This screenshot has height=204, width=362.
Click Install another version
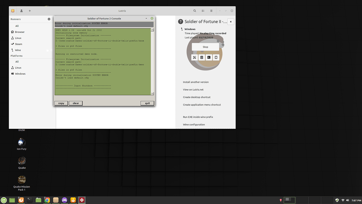click(196, 82)
